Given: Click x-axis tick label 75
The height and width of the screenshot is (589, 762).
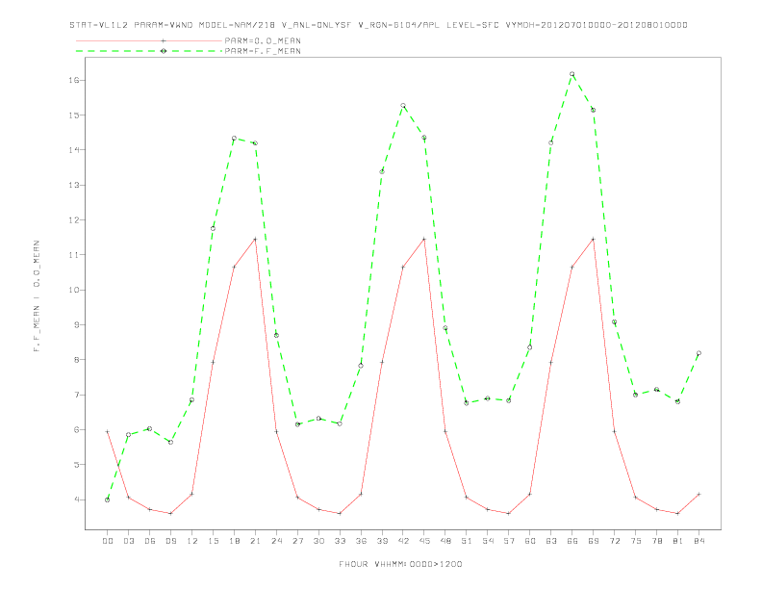Looking at the screenshot, I should [x=636, y=541].
